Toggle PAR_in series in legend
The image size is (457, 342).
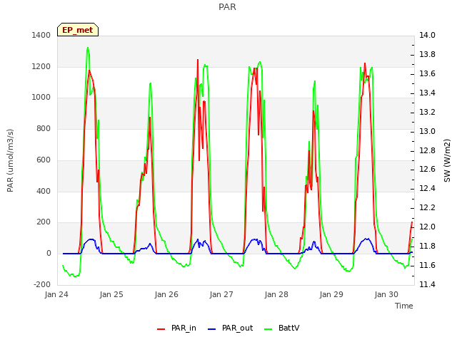tap(176, 328)
